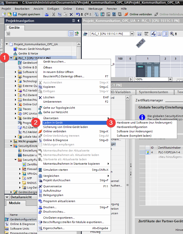Expand the Nicht gruppierte Geräte node
The image size is (183, 234).
pyautogui.click(x=11, y=141)
